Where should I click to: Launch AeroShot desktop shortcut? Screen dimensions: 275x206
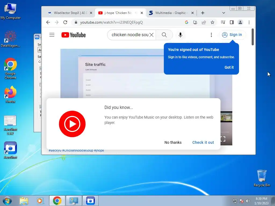click(10, 150)
